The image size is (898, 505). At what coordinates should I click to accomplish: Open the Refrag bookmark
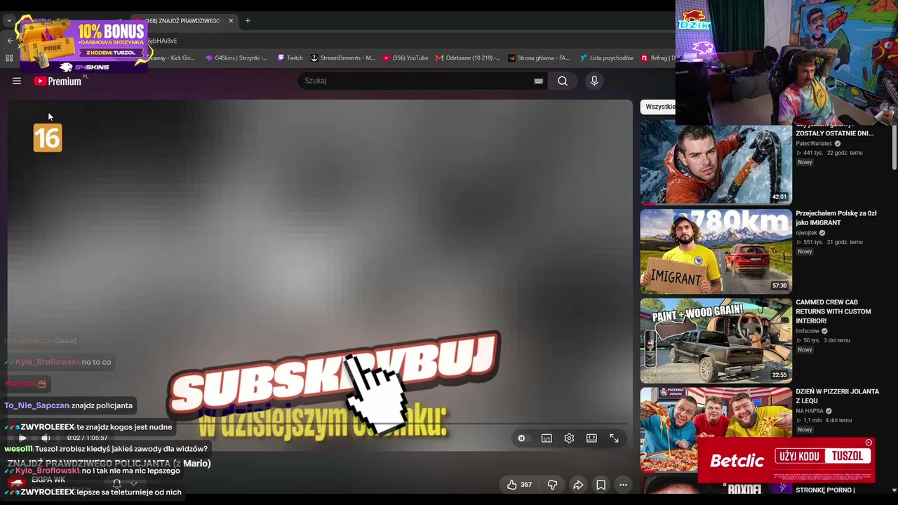(x=658, y=58)
